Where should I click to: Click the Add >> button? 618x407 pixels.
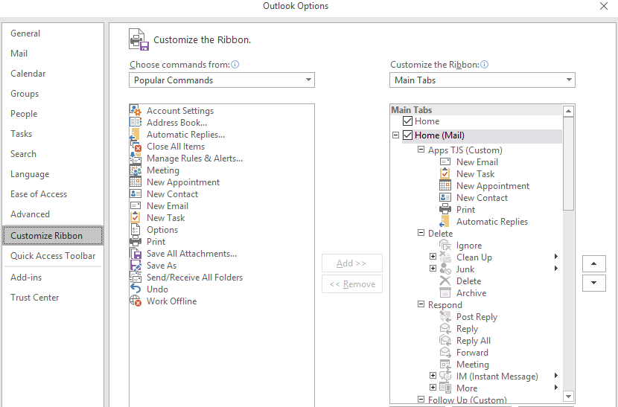pyautogui.click(x=352, y=263)
